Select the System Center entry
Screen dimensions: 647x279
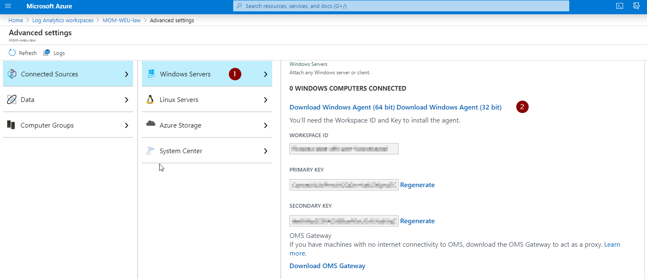point(207,151)
